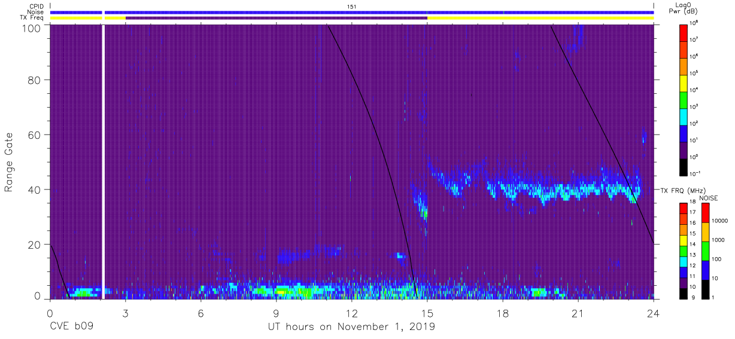Click the '1000' value on the NOISE colorbar
Screen dimensions: 735x339
(718, 239)
